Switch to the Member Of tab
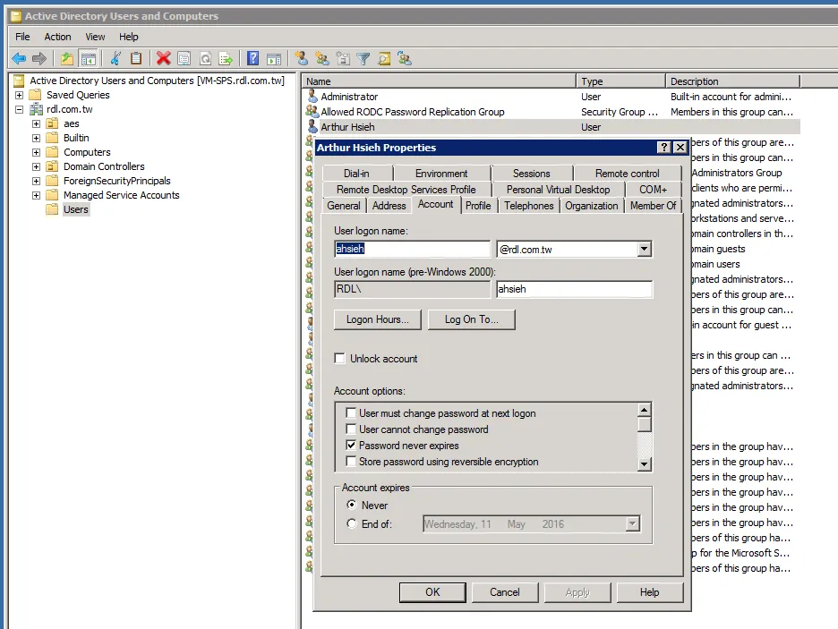Viewport: 838px width, 629px height. tap(653, 206)
